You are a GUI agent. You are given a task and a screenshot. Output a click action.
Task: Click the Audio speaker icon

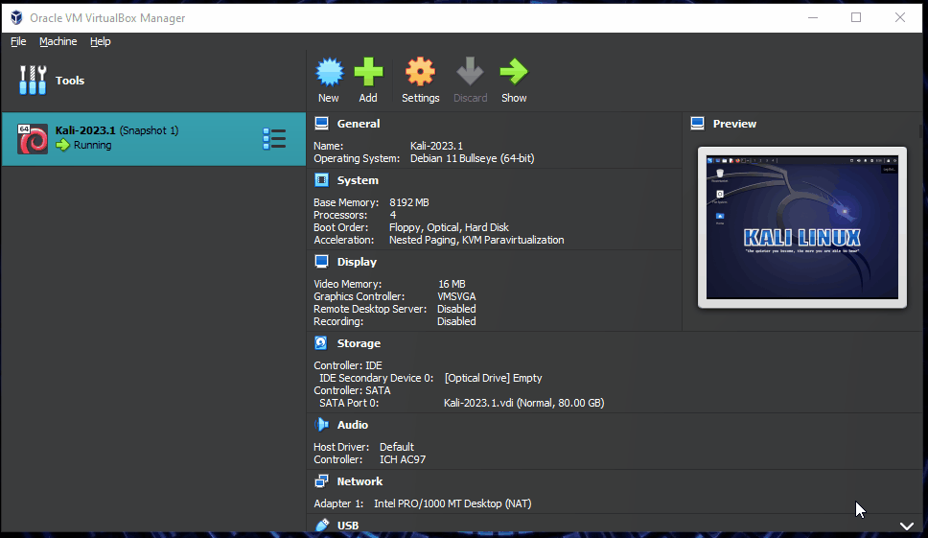click(x=321, y=425)
